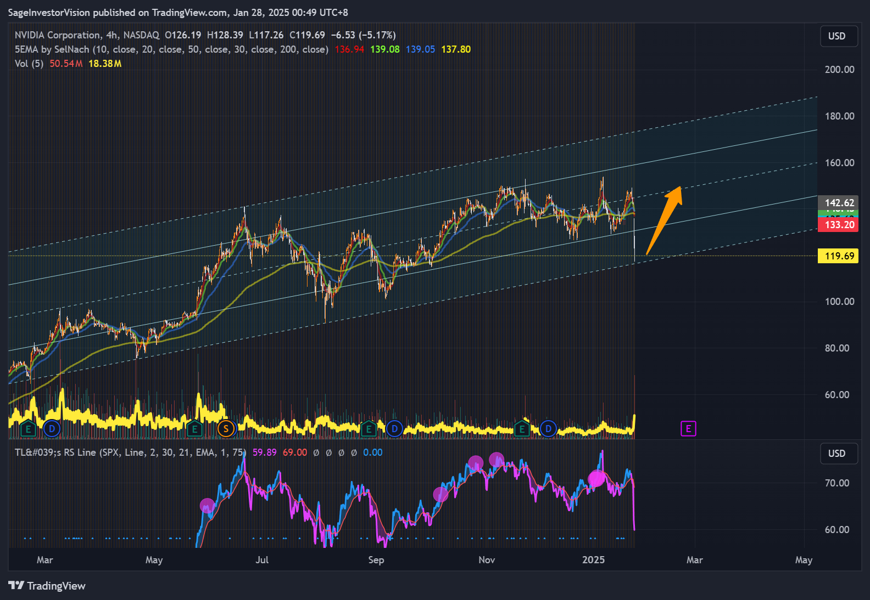Open the earnings E marker in late May 2024
This screenshot has width=870, height=600.
click(194, 429)
